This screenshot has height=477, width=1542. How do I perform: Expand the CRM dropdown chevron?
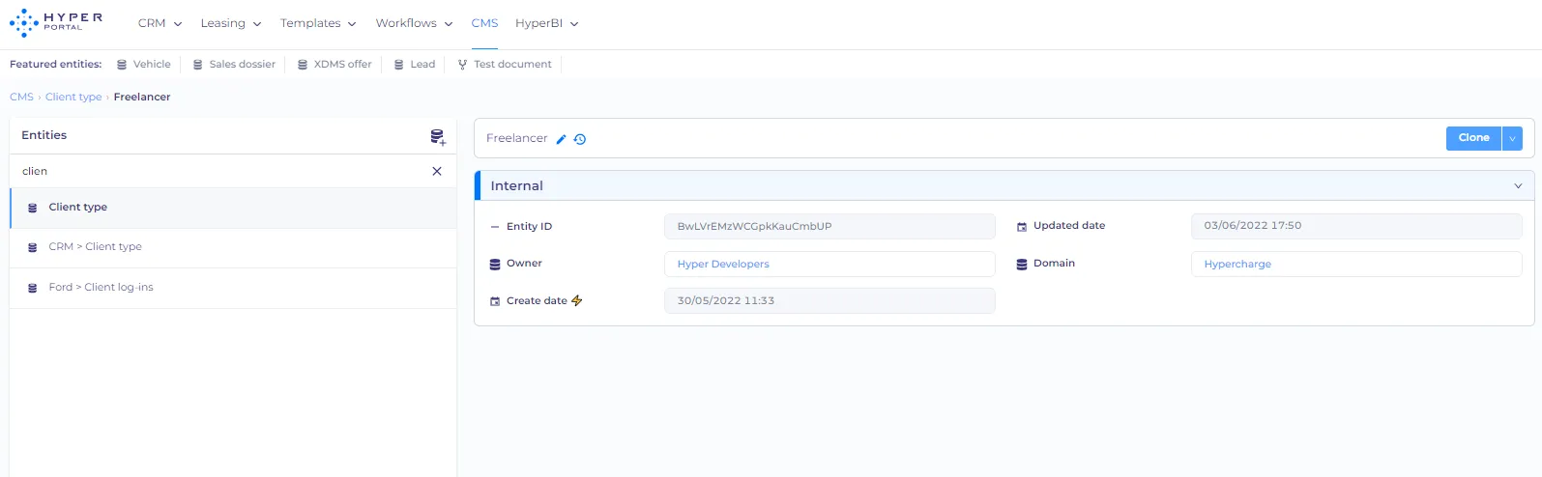178,24
